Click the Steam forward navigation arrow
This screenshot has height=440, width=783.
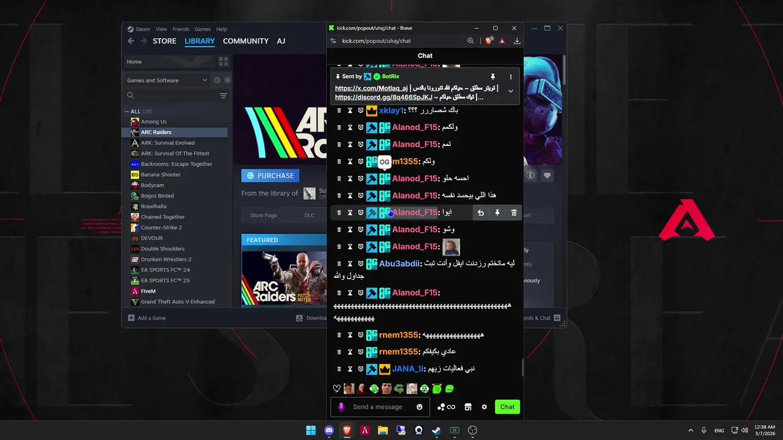tap(144, 41)
